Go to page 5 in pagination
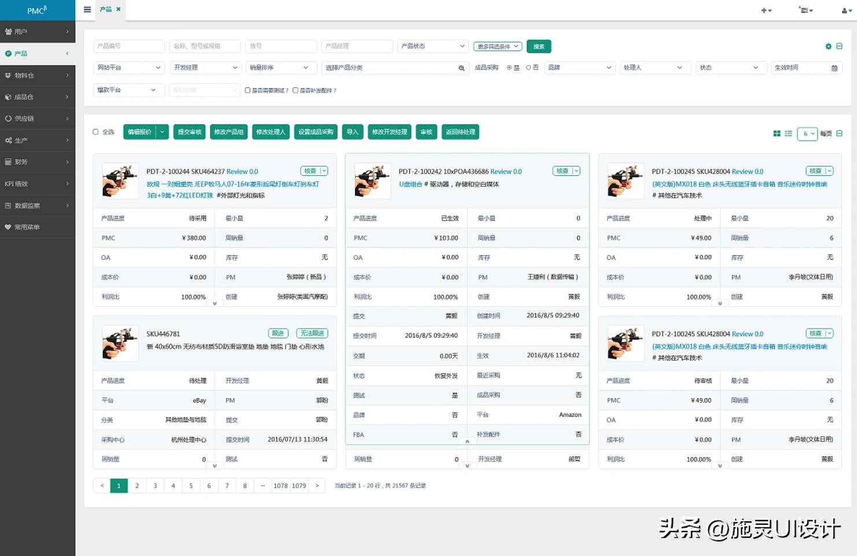This screenshot has width=857, height=556. pyautogui.click(x=191, y=485)
